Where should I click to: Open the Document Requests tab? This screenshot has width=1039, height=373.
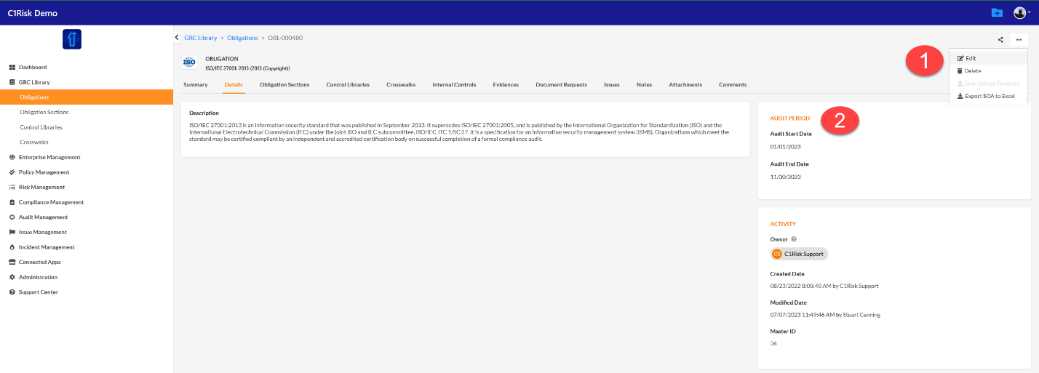pos(561,84)
